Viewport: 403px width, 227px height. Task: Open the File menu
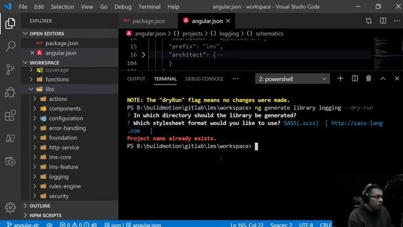[23, 7]
